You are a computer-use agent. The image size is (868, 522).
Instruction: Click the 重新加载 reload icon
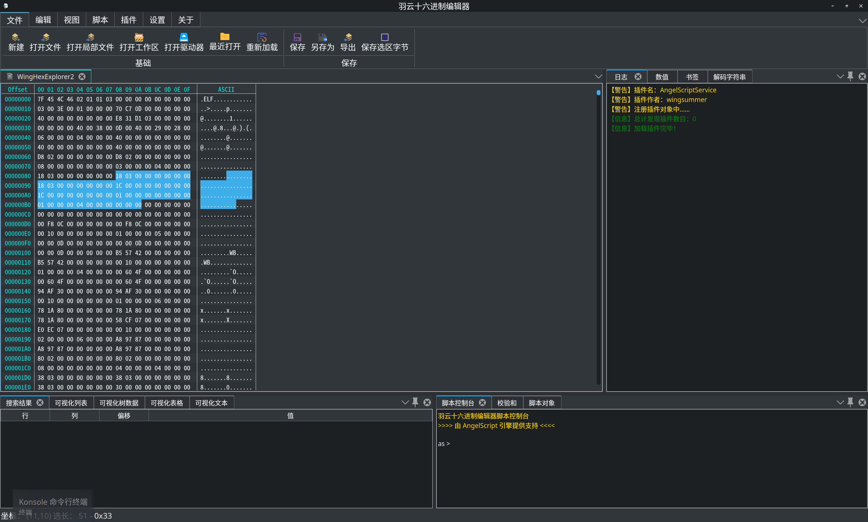pyautogui.click(x=262, y=42)
